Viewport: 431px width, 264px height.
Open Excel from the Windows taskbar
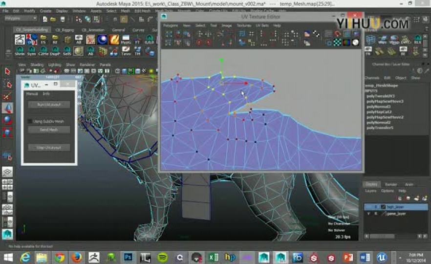point(213,257)
